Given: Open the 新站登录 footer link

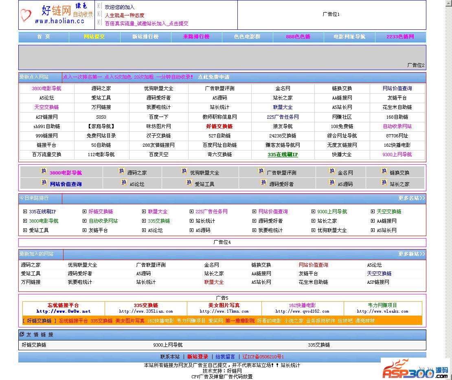Looking at the screenshot, I should (x=197, y=357).
